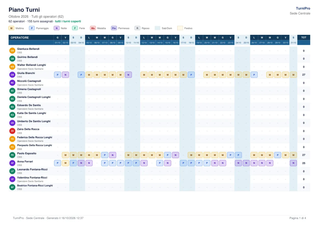Open Anna Ferrari's AF avatar
Image resolution: width=319 pixels, height=225 pixels.
coord(13,163)
